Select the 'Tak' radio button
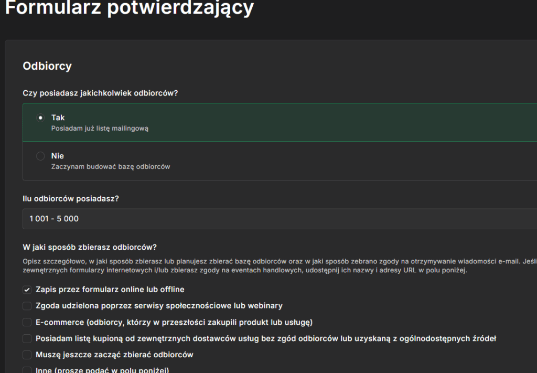This screenshot has width=537, height=373. tap(40, 118)
